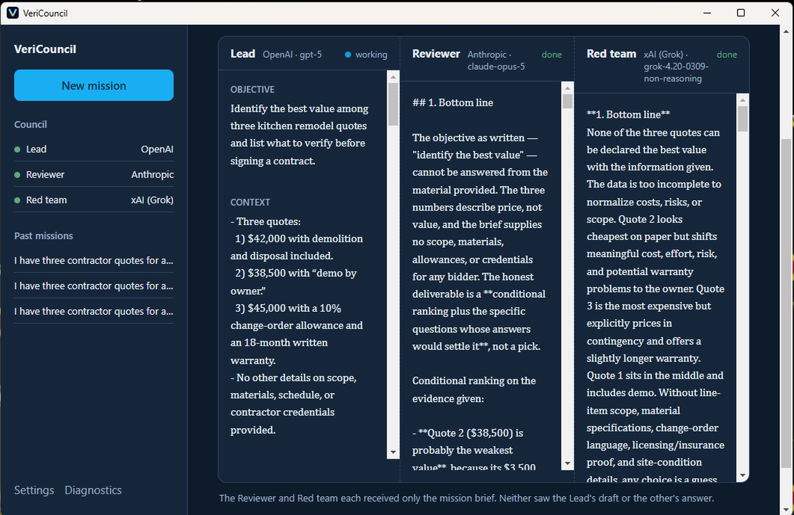This screenshot has height=515, width=794.
Task: Open Settings in the sidebar
Action: click(34, 490)
